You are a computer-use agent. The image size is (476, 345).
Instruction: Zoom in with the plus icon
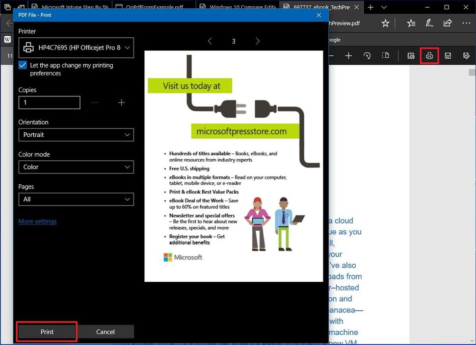[348, 55]
